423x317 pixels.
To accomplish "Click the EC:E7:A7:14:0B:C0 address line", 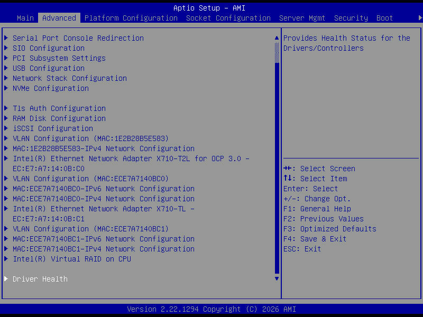I will 49,169.
